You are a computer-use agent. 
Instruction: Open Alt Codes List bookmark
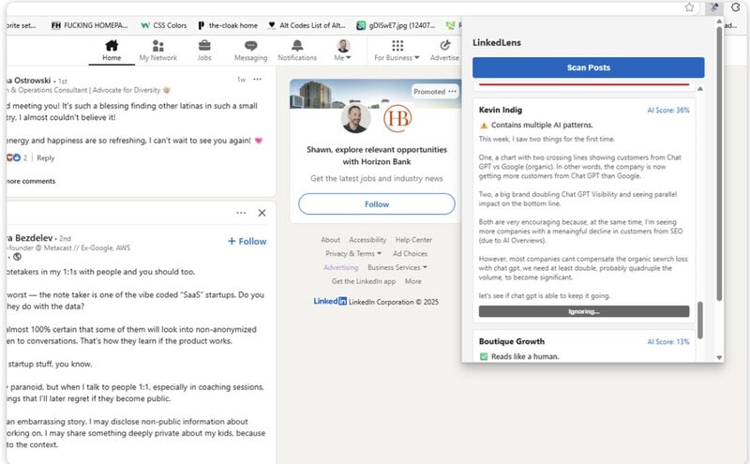click(x=307, y=25)
